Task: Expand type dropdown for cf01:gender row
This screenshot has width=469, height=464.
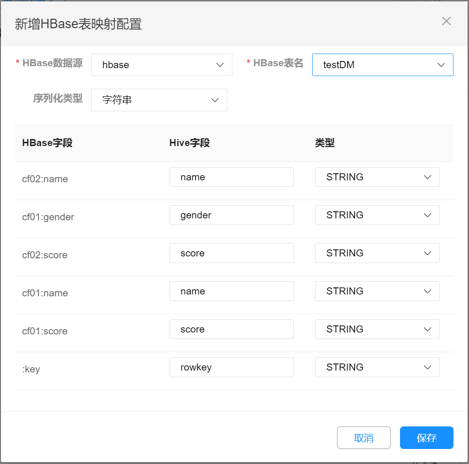Action: click(x=377, y=215)
